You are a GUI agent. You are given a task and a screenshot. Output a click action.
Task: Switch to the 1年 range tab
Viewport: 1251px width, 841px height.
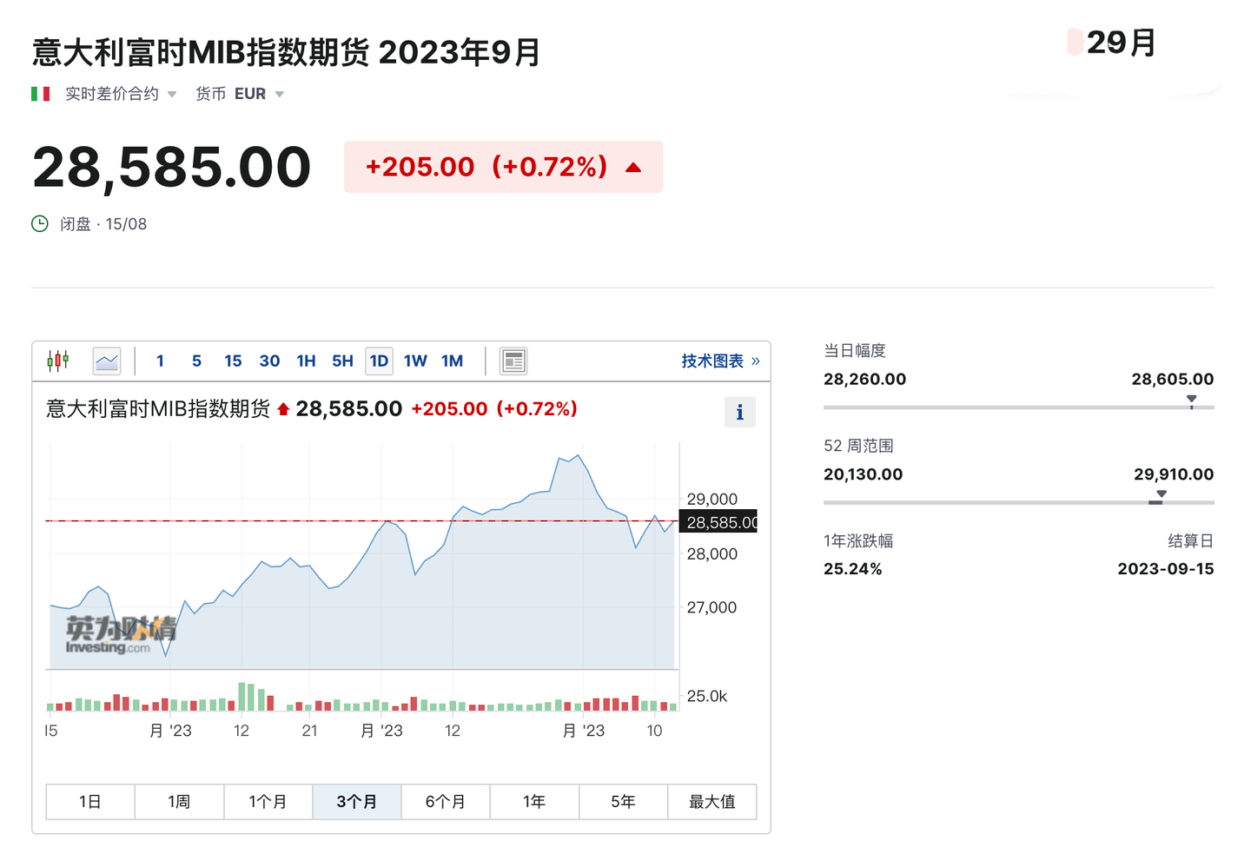click(534, 801)
